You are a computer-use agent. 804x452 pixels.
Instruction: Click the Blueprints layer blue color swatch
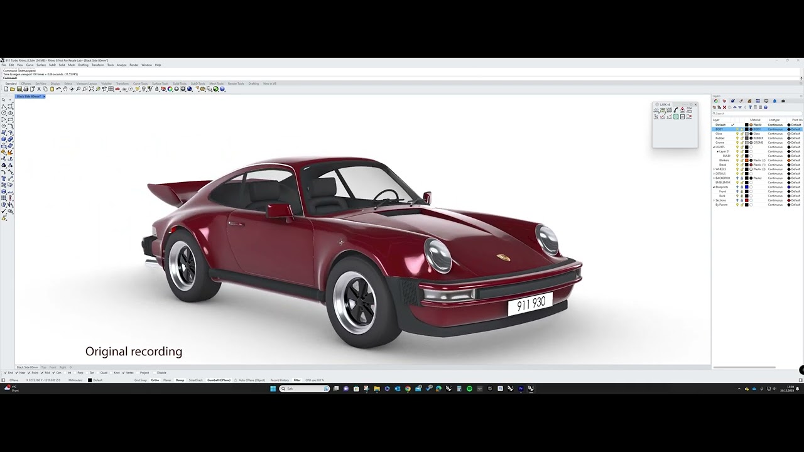tap(747, 187)
